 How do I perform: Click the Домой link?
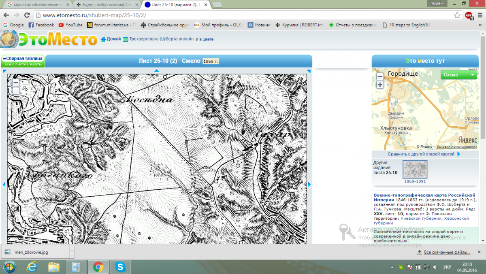pos(114,39)
